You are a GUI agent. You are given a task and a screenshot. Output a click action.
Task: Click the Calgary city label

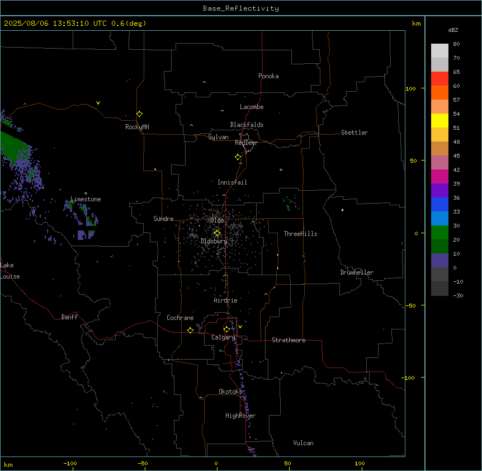tap(224, 337)
